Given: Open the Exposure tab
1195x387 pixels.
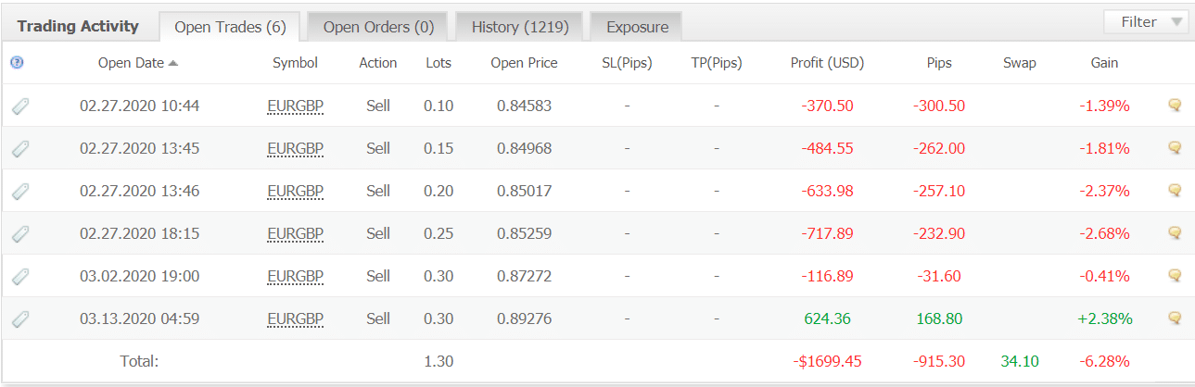Looking at the screenshot, I should (x=637, y=27).
